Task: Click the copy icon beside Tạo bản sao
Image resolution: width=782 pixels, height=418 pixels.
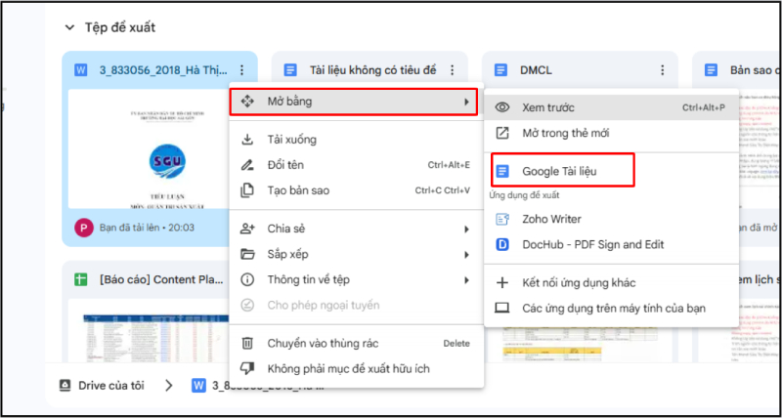Action: (247, 190)
